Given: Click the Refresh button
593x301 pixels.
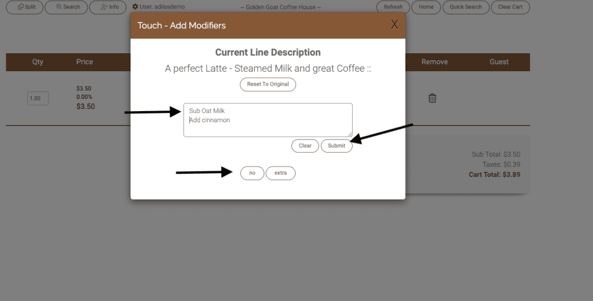Looking at the screenshot, I should click(x=393, y=7).
